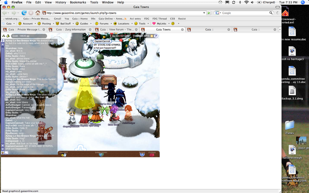Expand the Tools toolbar dropdown arrow
The width and height of the screenshot is (309, 193).
click(x=148, y=24)
